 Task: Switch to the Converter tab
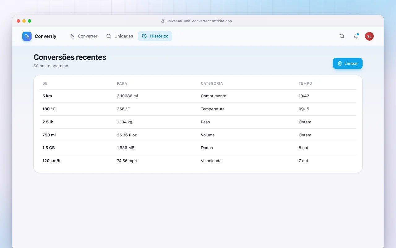84,36
